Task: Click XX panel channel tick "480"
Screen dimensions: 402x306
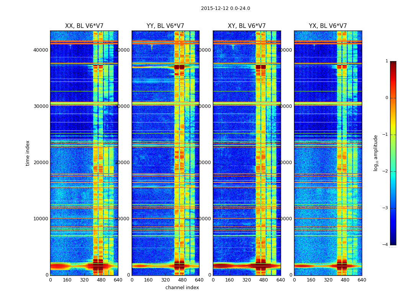Action: coord(101,280)
